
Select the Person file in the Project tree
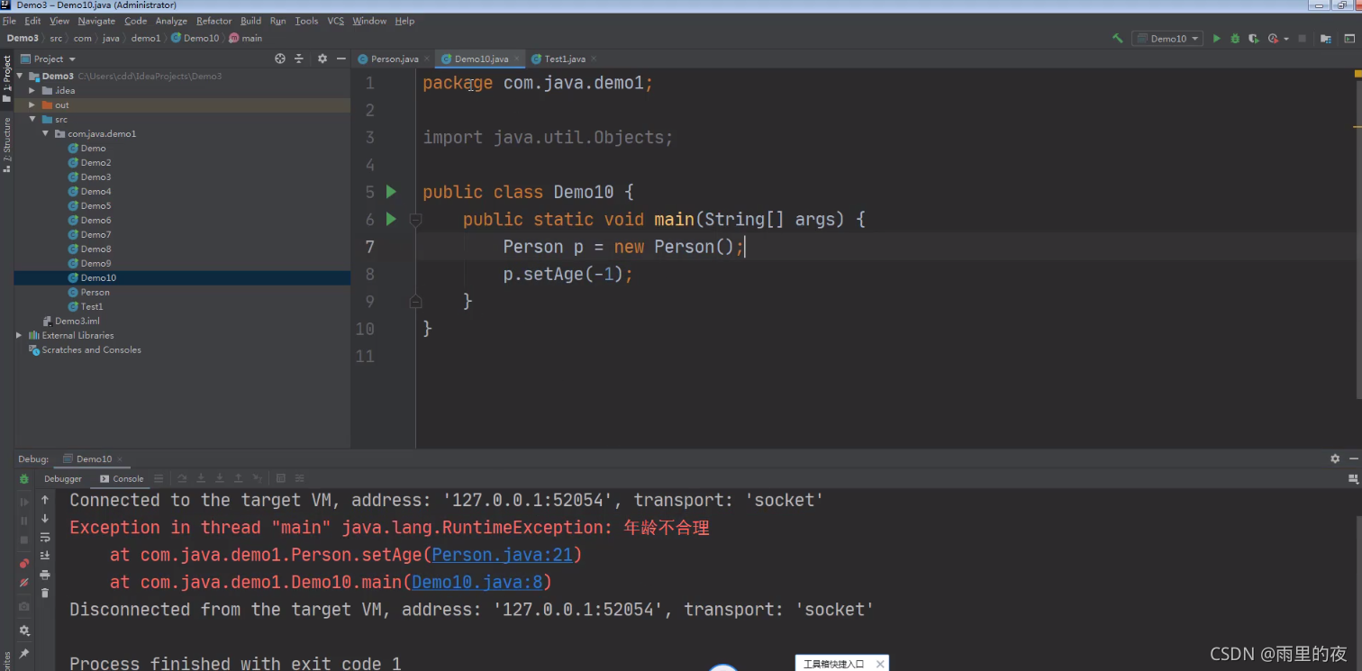(94, 292)
